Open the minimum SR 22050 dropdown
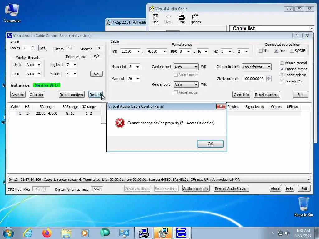This screenshot has width=319, height=239. pos(138,51)
